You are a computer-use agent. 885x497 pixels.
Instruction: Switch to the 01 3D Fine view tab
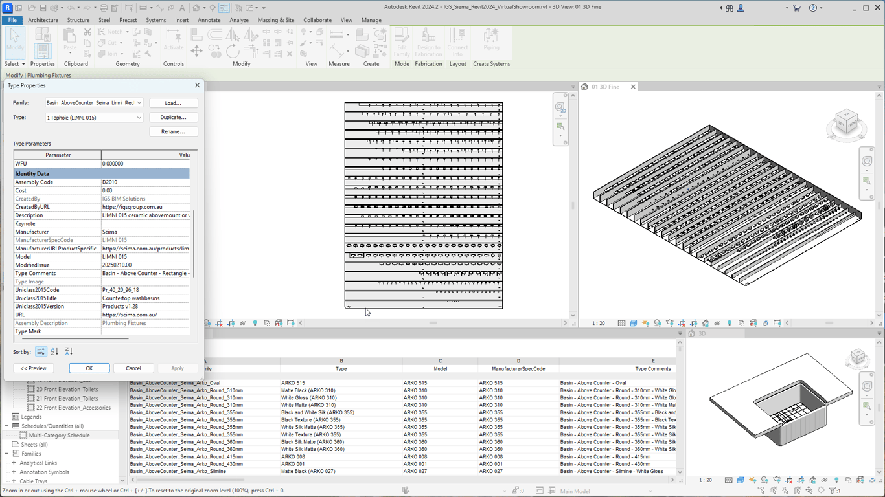[x=604, y=87]
